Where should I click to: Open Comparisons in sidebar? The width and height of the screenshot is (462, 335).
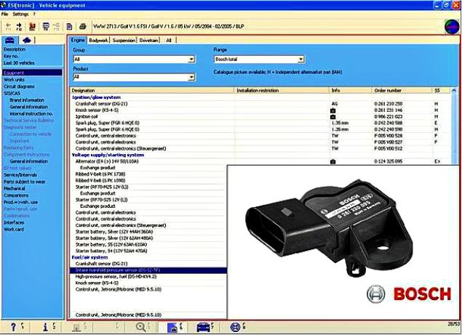click(16, 195)
